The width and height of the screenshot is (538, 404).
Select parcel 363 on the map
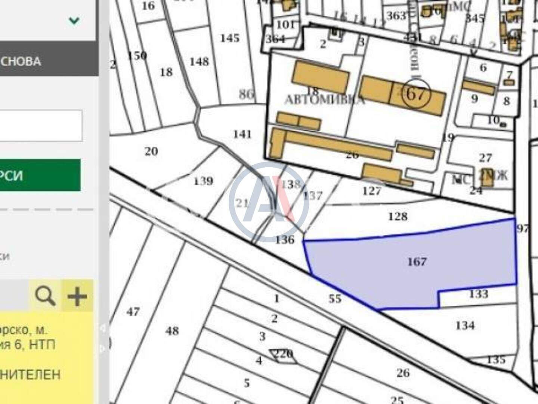point(396,15)
